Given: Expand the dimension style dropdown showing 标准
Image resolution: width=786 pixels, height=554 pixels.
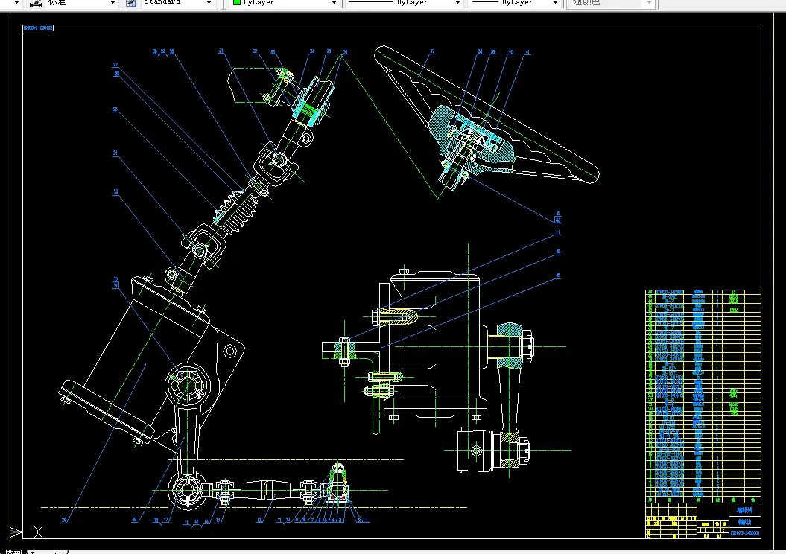Looking at the screenshot, I should (112, 3).
